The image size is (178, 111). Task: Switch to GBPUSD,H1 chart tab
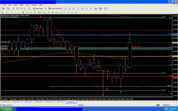pyautogui.click(x=28, y=102)
